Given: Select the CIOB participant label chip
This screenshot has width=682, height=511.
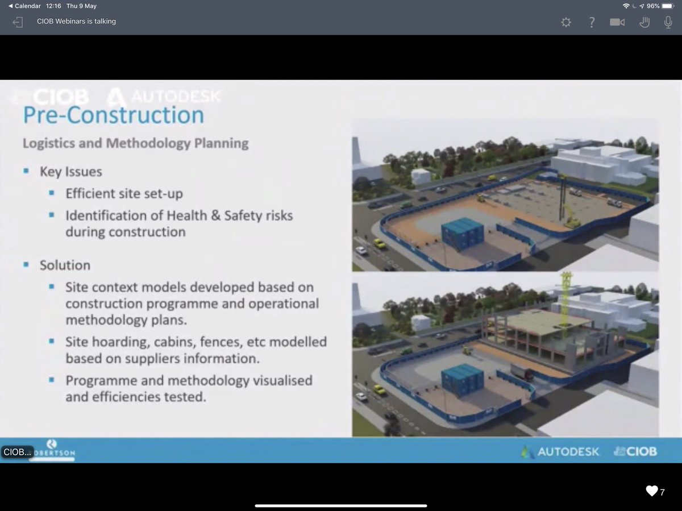Looking at the screenshot, I should 16,452.
